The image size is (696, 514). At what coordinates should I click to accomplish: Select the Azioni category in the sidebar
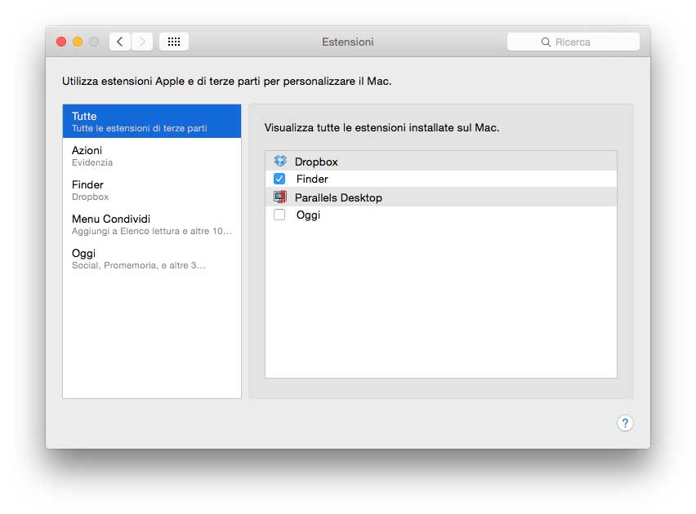(x=152, y=156)
